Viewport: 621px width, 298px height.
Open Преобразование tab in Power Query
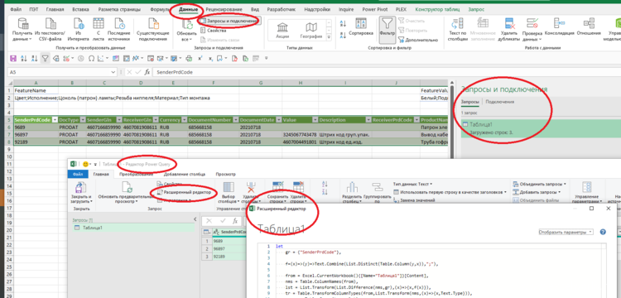pos(137,174)
